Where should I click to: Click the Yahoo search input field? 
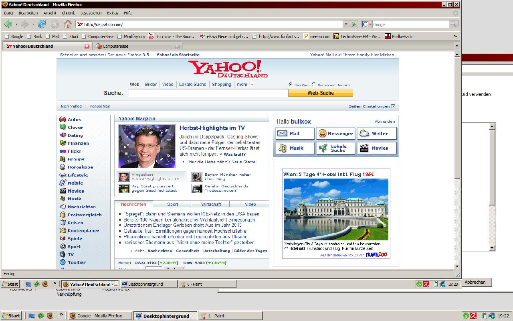click(208, 93)
